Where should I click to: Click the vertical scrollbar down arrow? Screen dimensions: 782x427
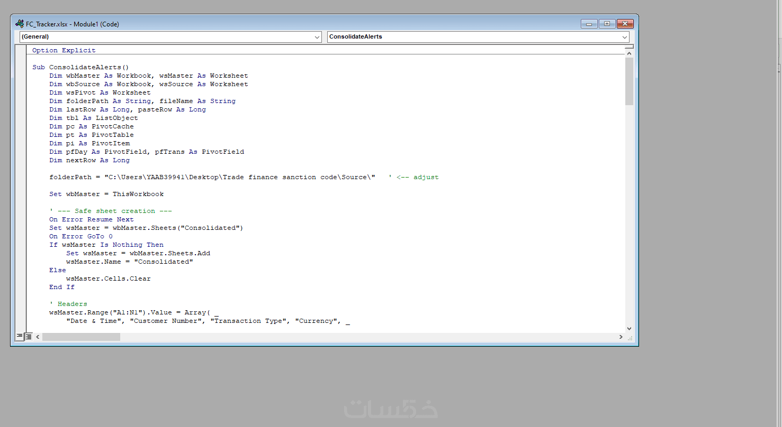point(629,328)
